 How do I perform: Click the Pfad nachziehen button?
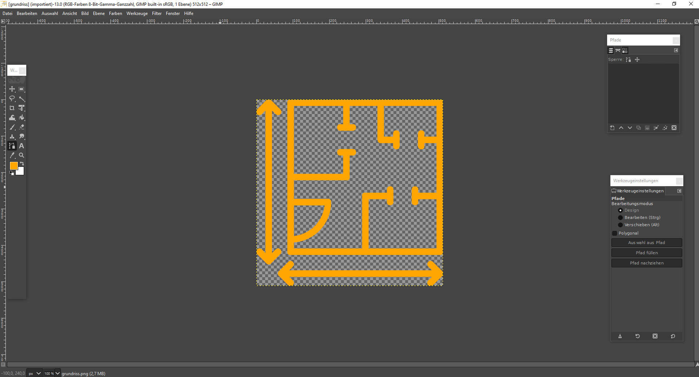pos(646,263)
